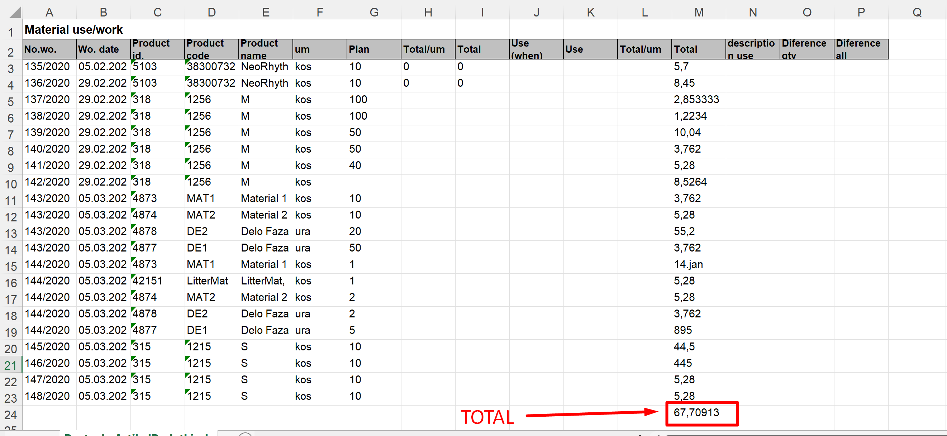Select column A header
The width and height of the screenshot is (947, 436).
pyautogui.click(x=49, y=13)
